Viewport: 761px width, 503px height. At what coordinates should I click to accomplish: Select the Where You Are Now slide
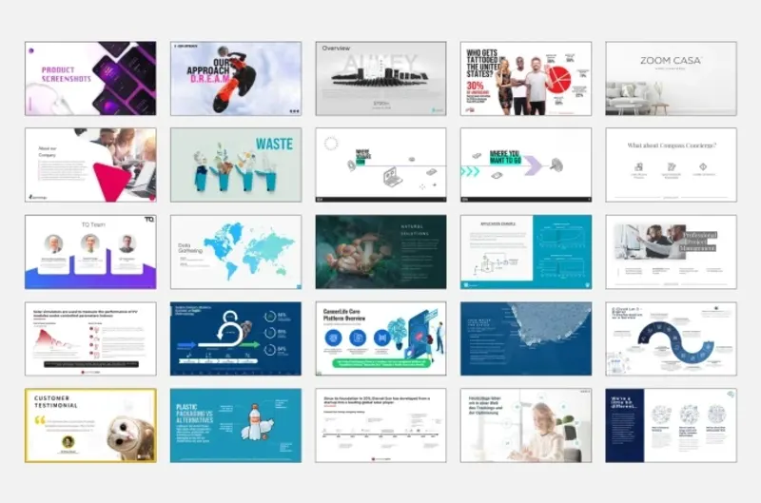381,164
